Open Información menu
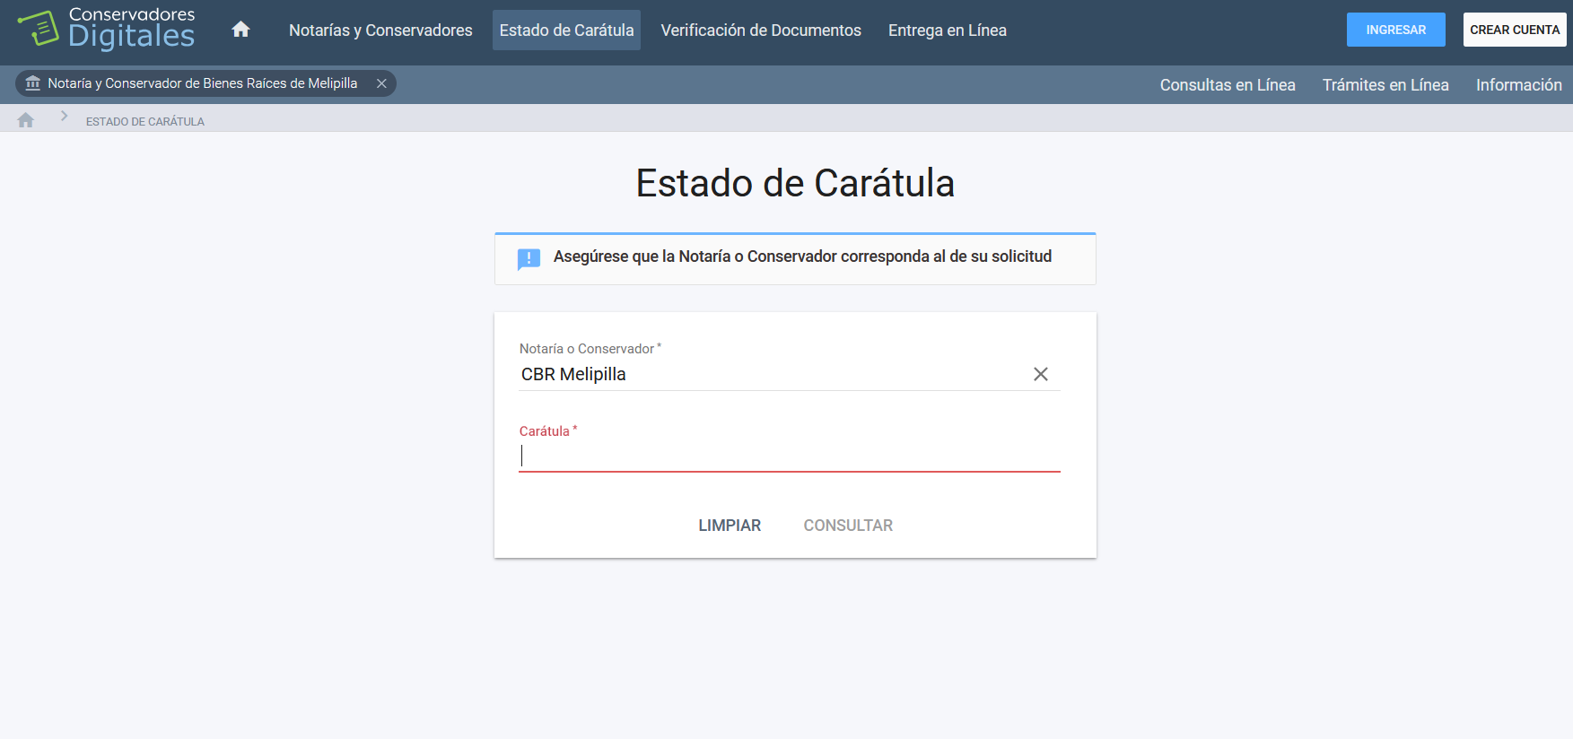Image resolution: width=1573 pixels, height=739 pixels. click(x=1518, y=85)
